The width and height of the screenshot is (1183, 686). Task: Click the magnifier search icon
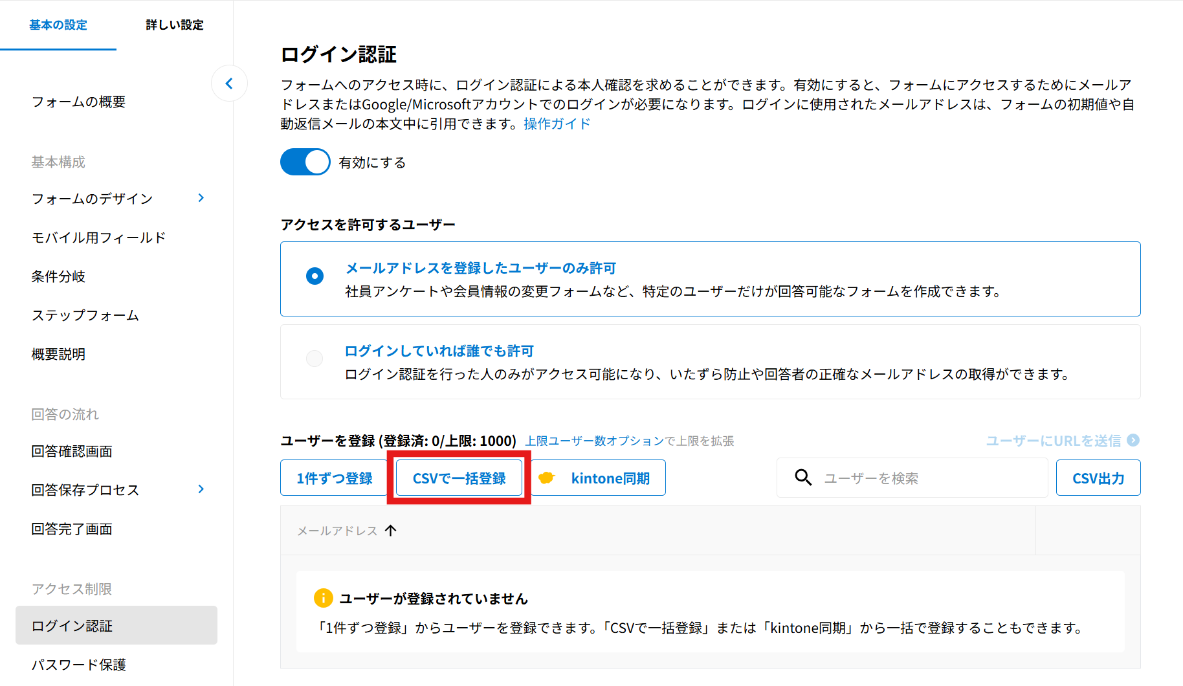tap(803, 478)
